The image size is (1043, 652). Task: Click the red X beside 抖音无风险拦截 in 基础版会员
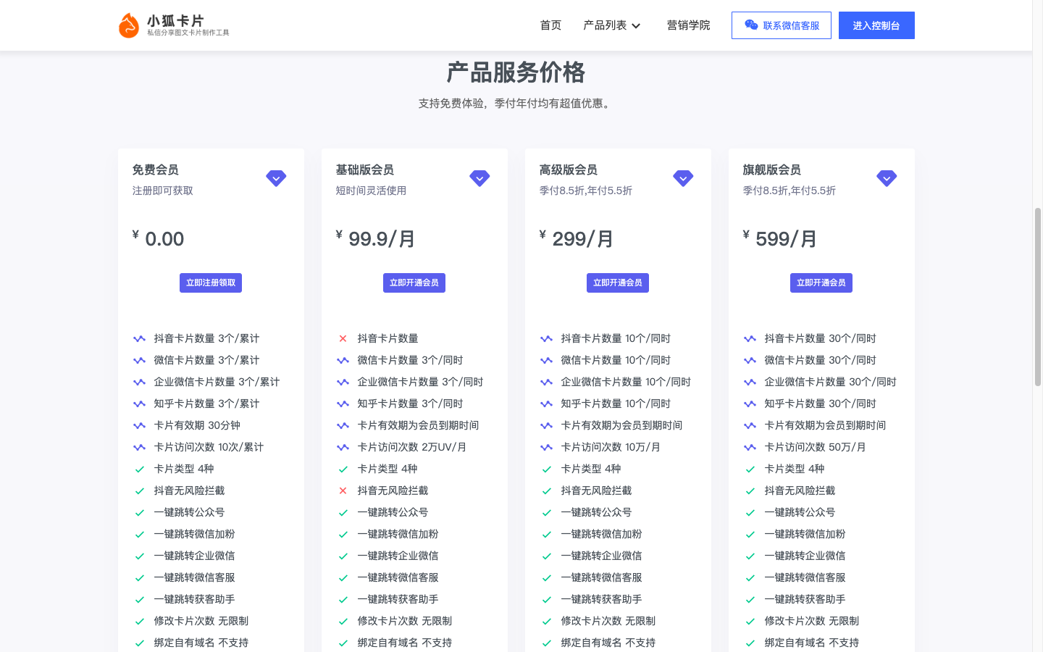click(343, 490)
